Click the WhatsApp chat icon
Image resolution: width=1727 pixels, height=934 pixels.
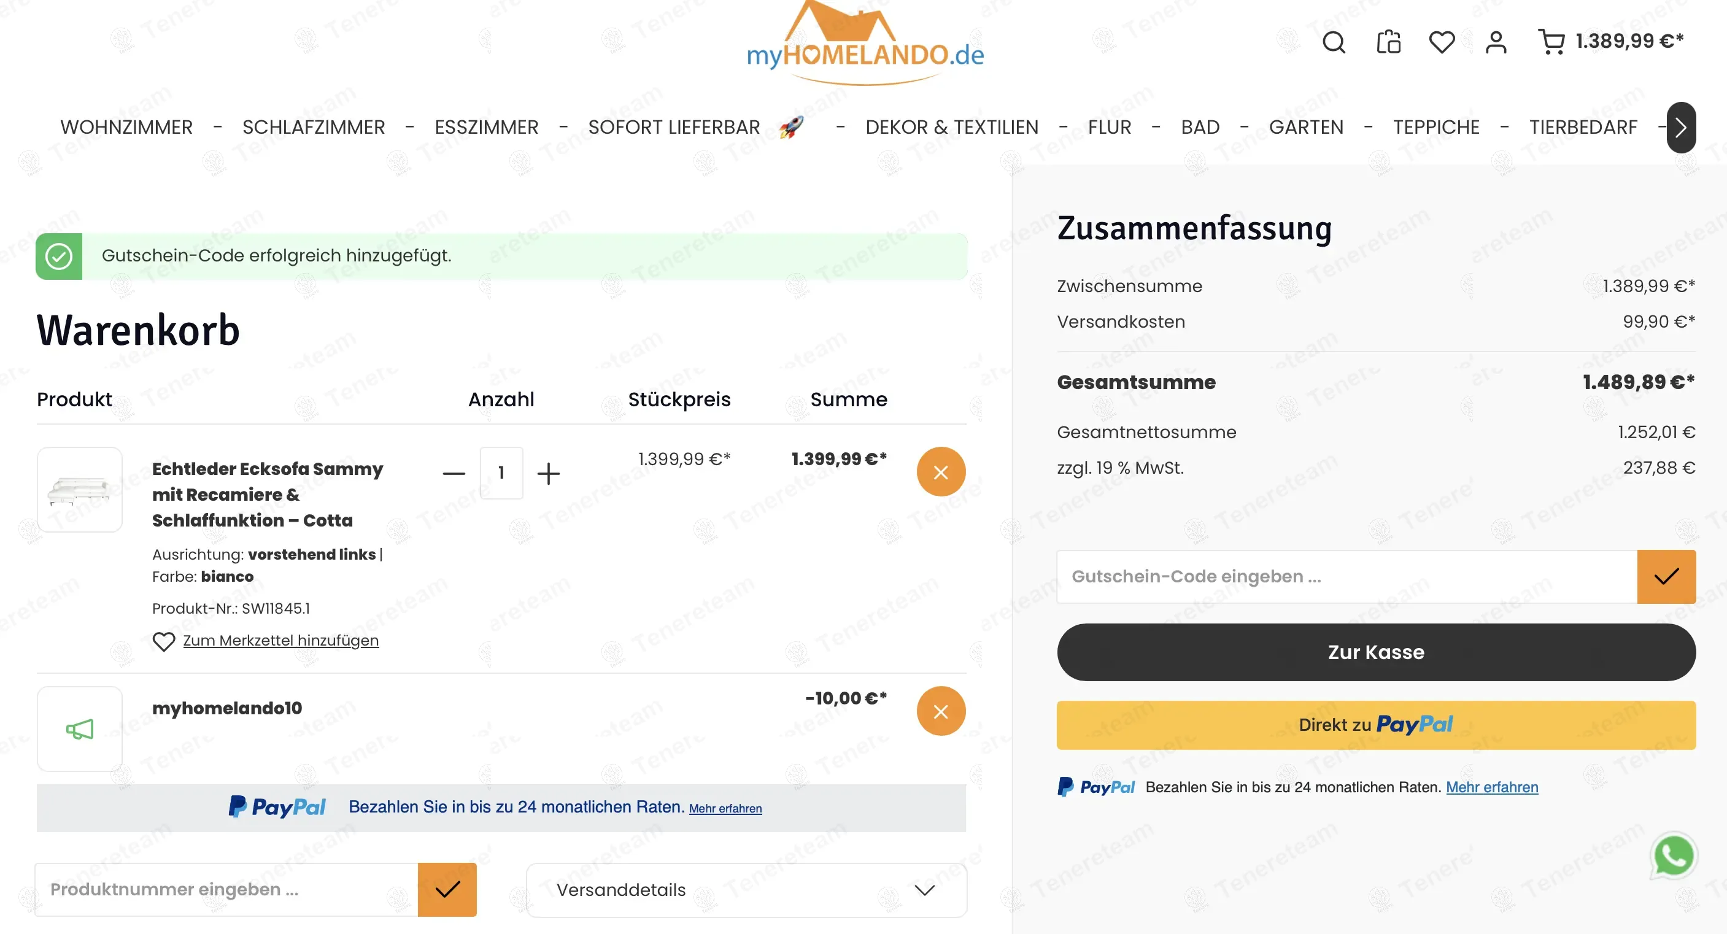[x=1674, y=855]
